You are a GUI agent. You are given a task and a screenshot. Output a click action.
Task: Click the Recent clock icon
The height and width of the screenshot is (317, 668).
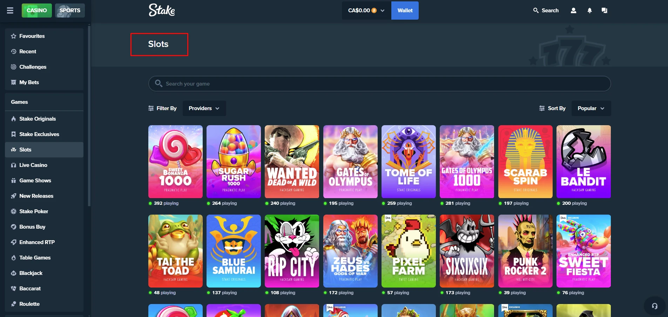coord(14,52)
